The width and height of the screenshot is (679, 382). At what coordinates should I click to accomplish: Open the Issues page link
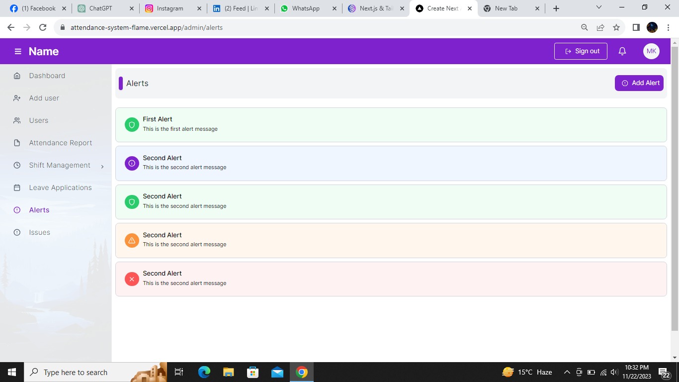click(39, 232)
